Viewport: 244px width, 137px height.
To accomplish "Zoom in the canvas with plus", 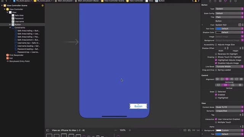I will click(130, 130).
